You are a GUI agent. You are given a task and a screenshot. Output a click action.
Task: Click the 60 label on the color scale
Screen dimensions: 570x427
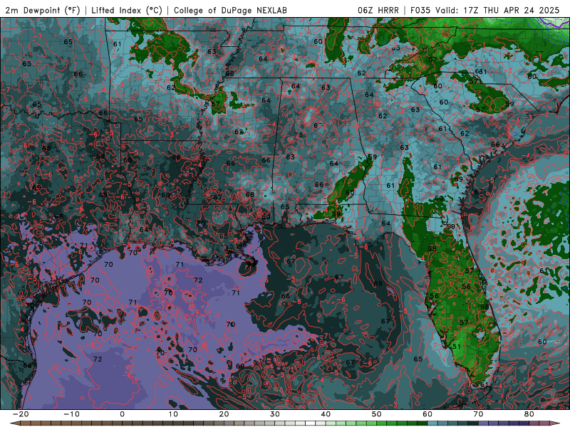427,414
